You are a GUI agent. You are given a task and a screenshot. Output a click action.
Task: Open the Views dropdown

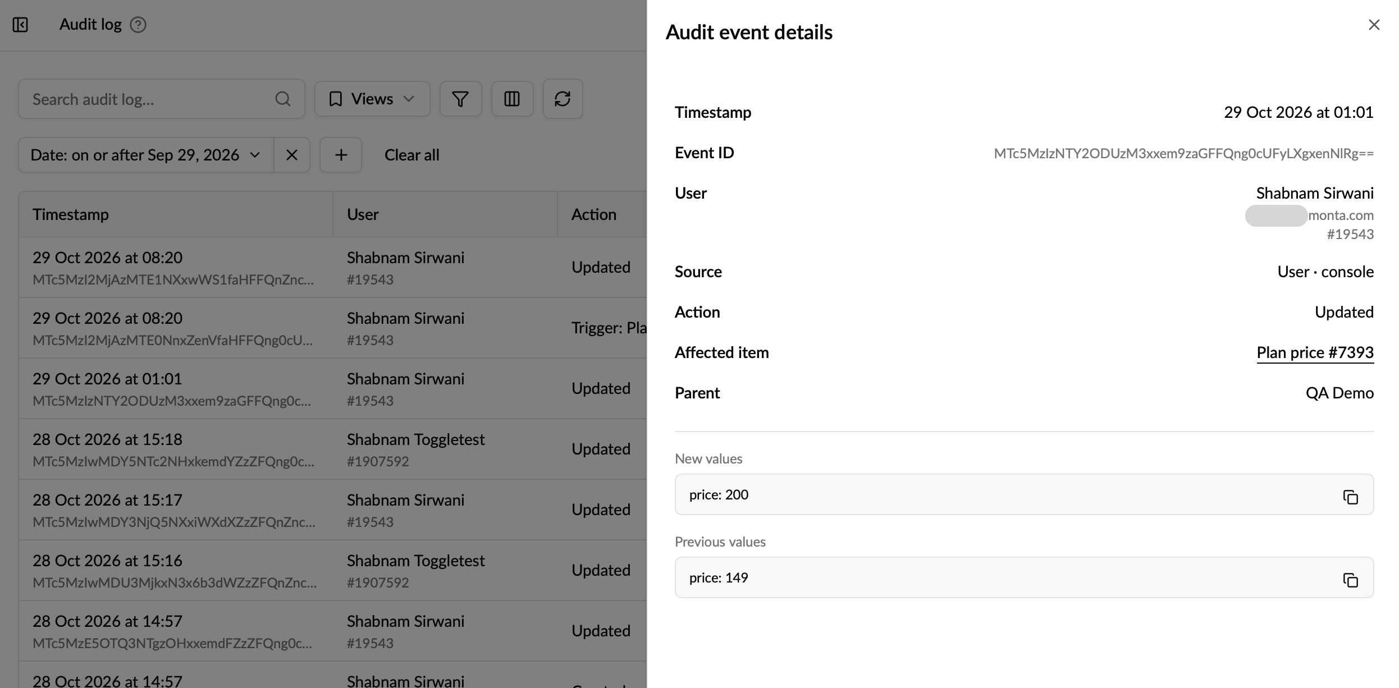coord(372,99)
